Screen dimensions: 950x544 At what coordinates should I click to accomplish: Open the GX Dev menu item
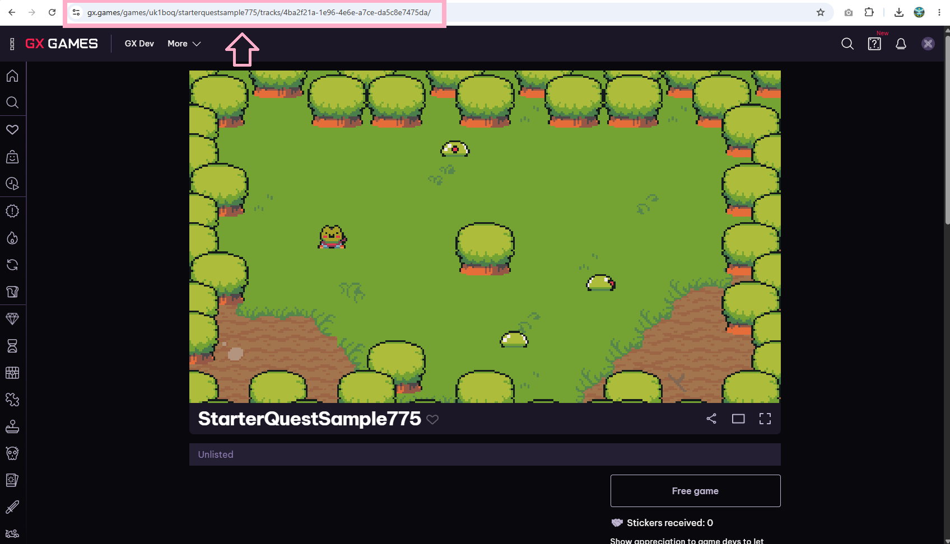pos(139,44)
